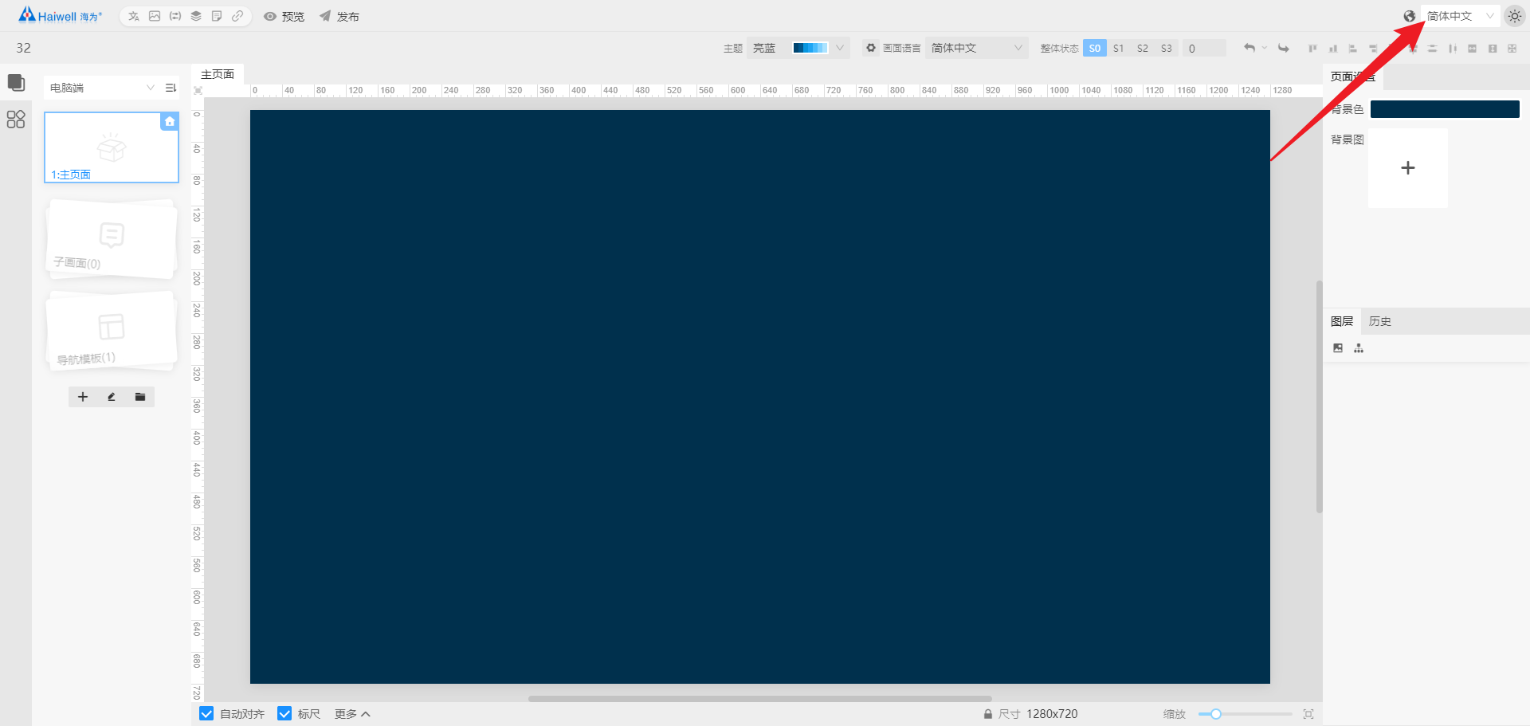
Task: Open the pages panel icon in left sidebar
Action: point(16,83)
